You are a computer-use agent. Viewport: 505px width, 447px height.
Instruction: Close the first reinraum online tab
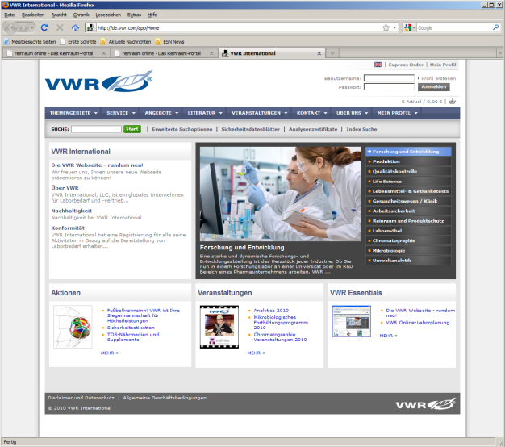(x=104, y=53)
